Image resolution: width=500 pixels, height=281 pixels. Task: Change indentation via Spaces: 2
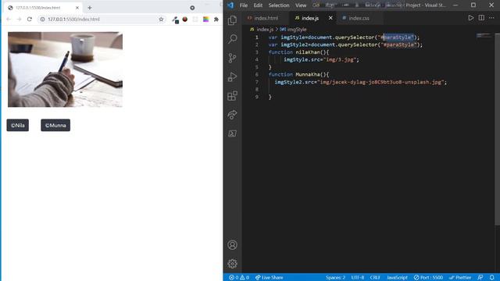tap(335, 278)
